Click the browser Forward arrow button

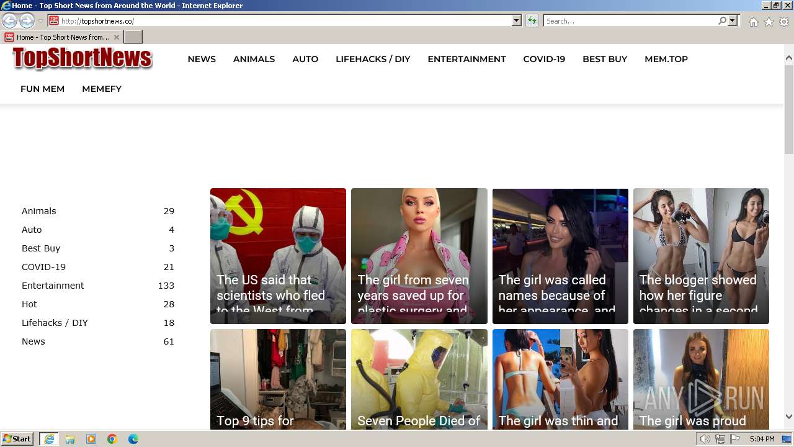(27, 20)
